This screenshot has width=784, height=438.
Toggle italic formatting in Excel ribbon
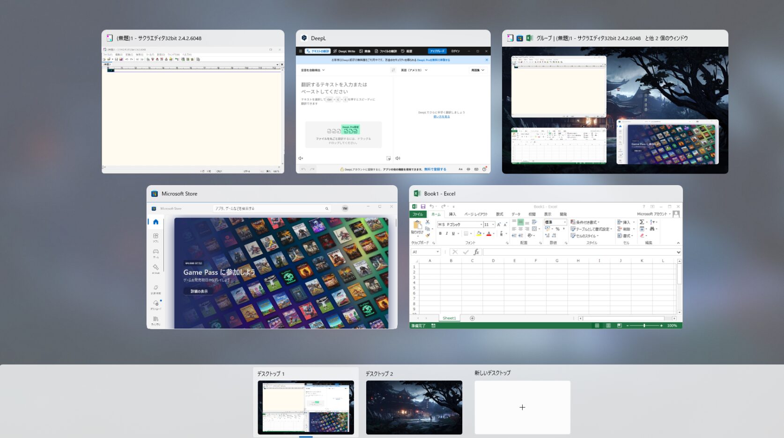click(x=447, y=233)
